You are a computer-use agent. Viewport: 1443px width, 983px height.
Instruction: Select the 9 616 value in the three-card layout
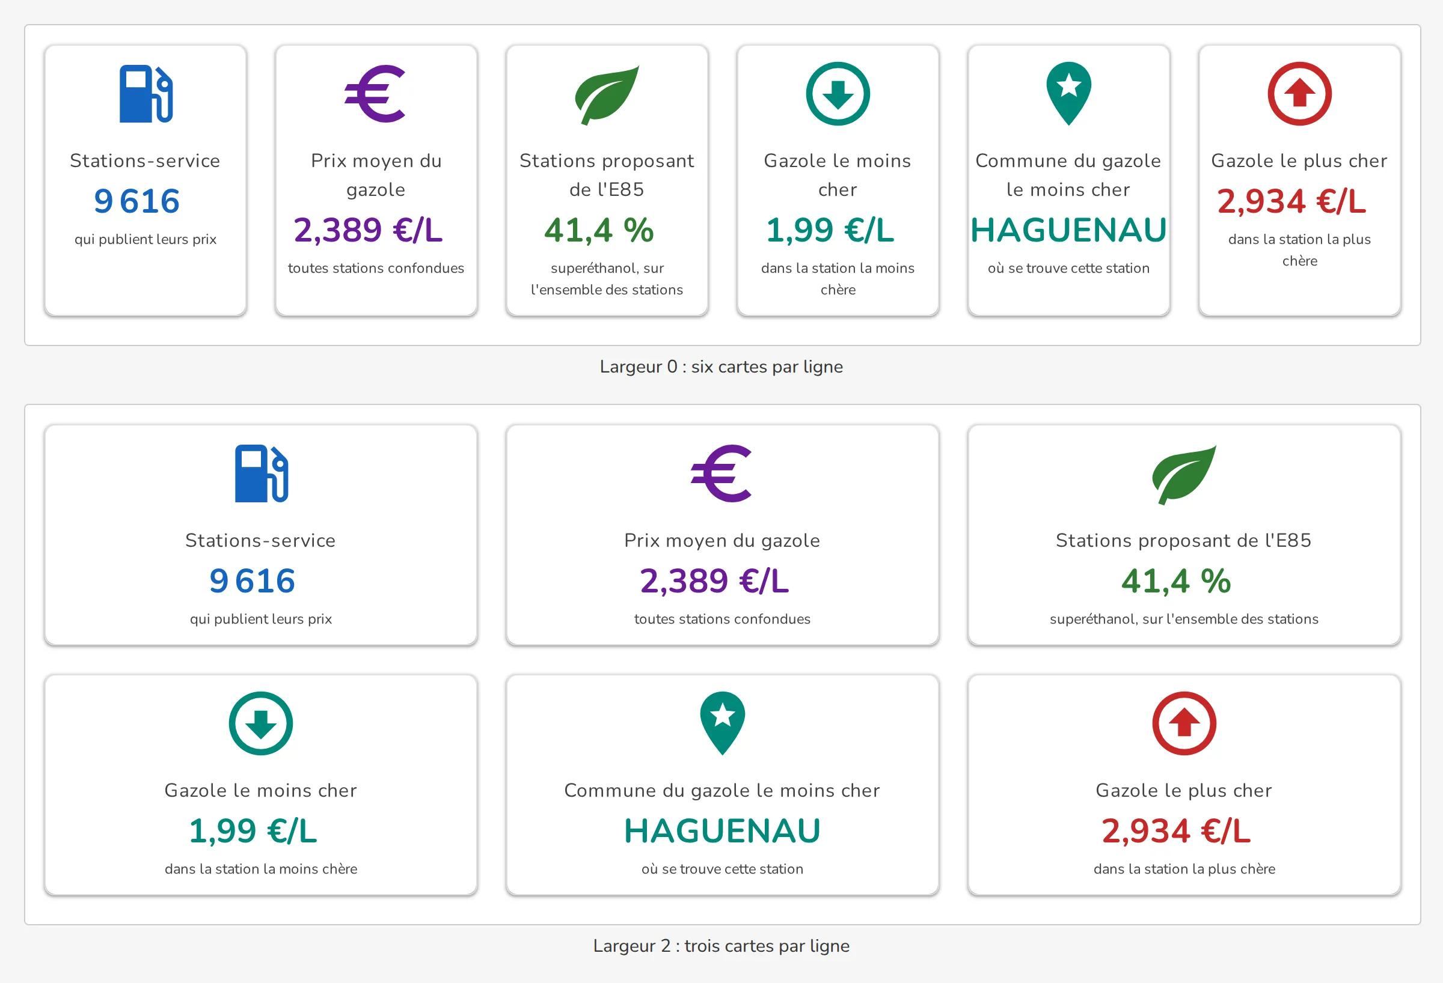click(x=253, y=581)
